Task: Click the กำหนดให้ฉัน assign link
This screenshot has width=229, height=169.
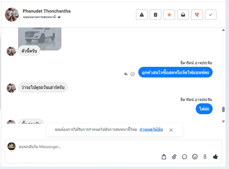Action: pos(151,130)
